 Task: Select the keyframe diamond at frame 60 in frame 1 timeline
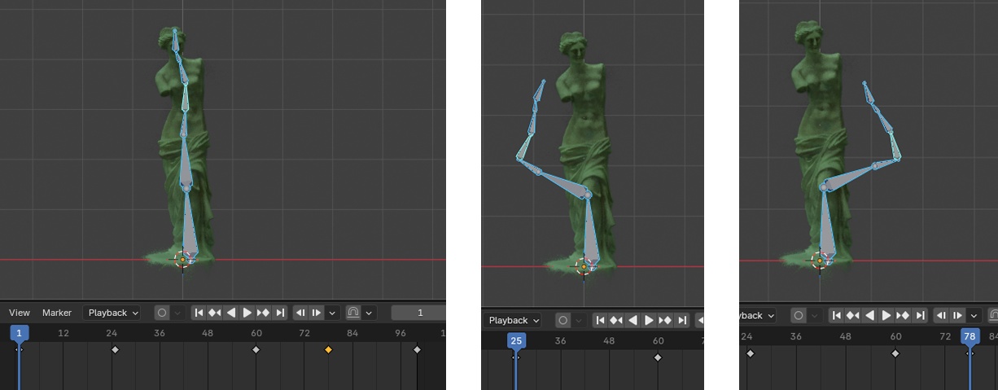[256, 349]
